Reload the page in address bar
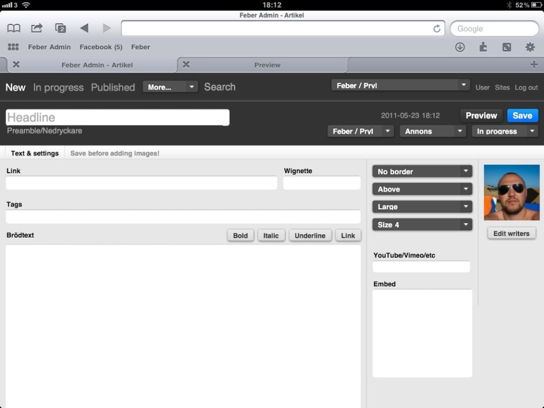The height and width of the screenshot is (408, 544). 437,29
